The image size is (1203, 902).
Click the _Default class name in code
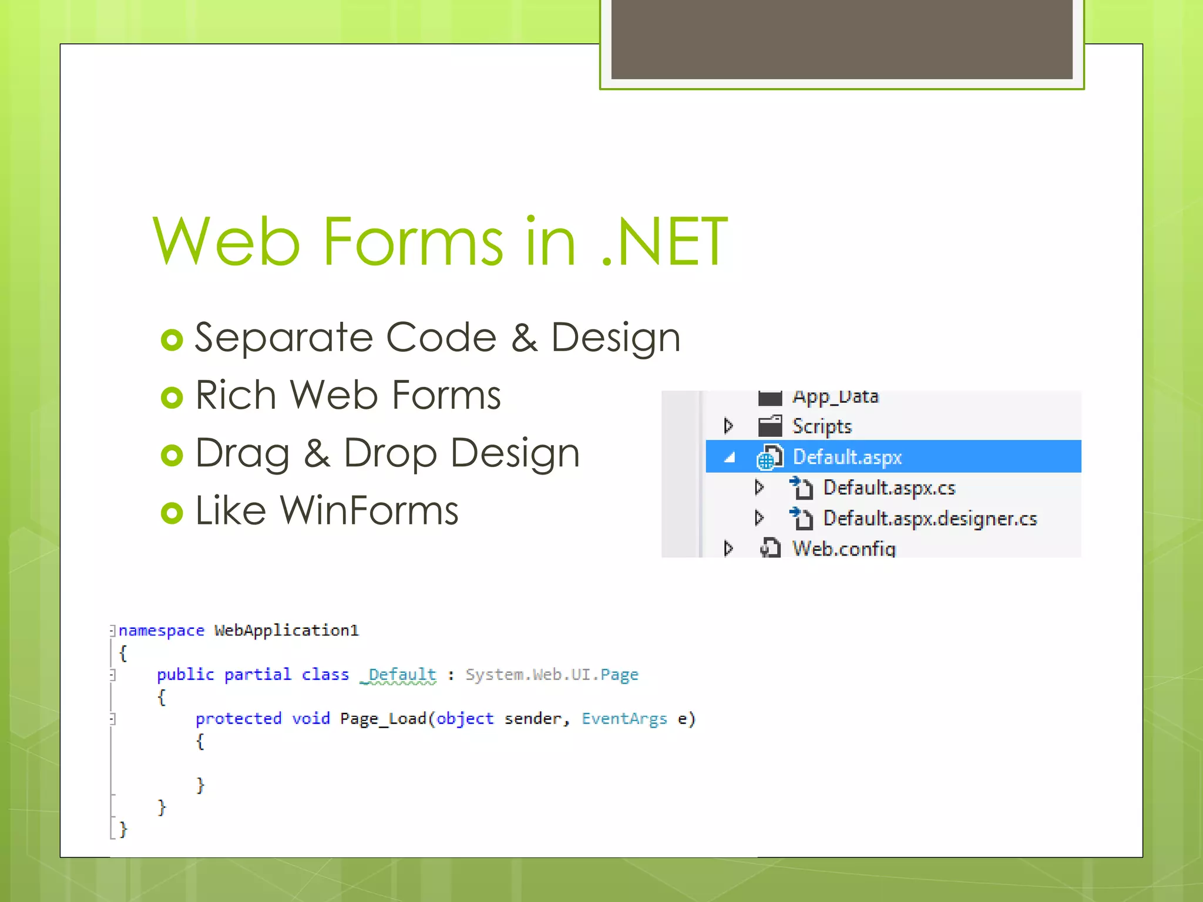click(399, 675)
